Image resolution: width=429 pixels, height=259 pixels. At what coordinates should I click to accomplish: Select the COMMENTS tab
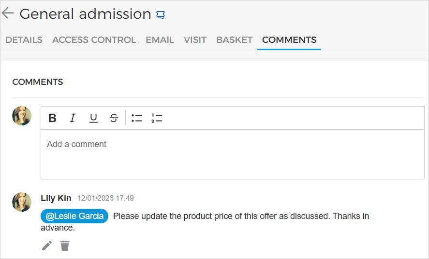coord(289,40)
